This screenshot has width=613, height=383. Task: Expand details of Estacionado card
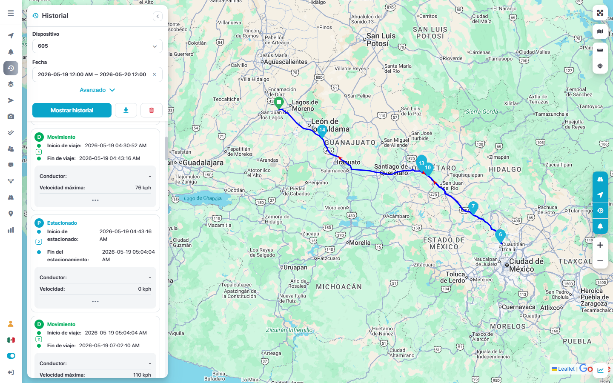95,301
